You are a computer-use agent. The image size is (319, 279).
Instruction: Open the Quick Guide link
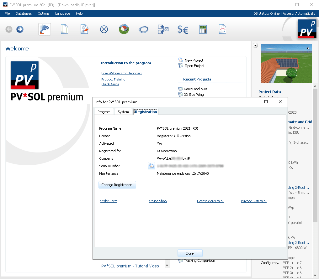(x=110, y=84)
